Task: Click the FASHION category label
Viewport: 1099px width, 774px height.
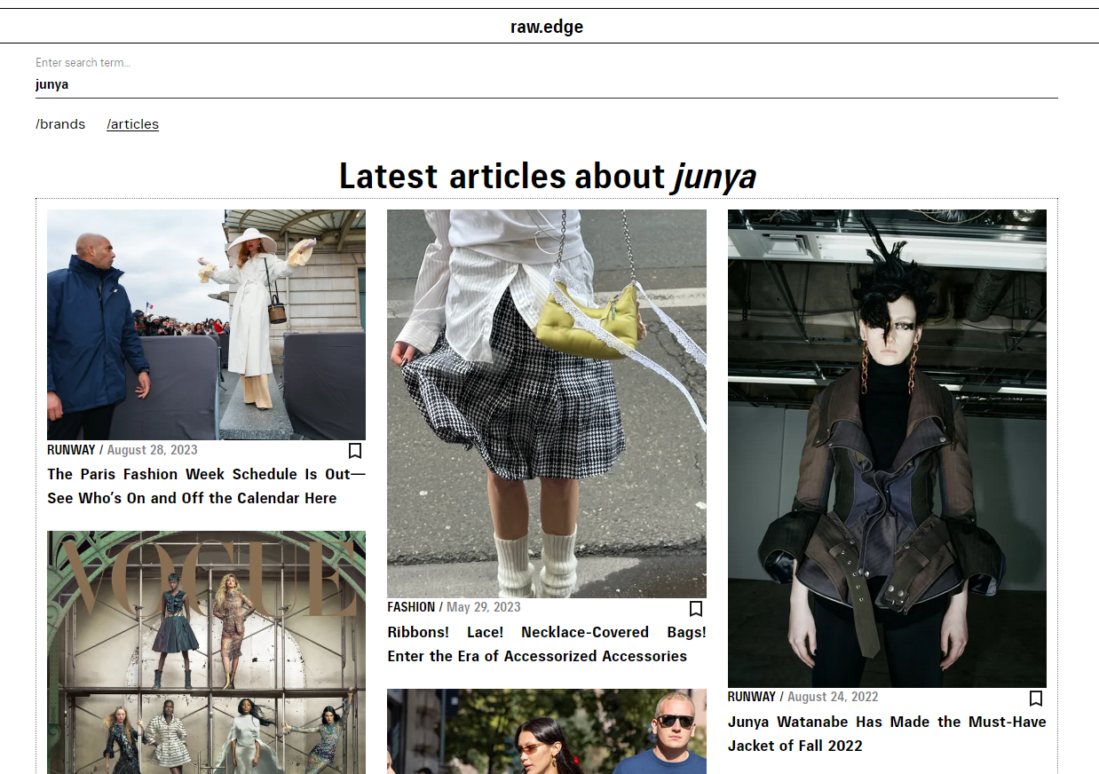Action: [x=411, y=608]
